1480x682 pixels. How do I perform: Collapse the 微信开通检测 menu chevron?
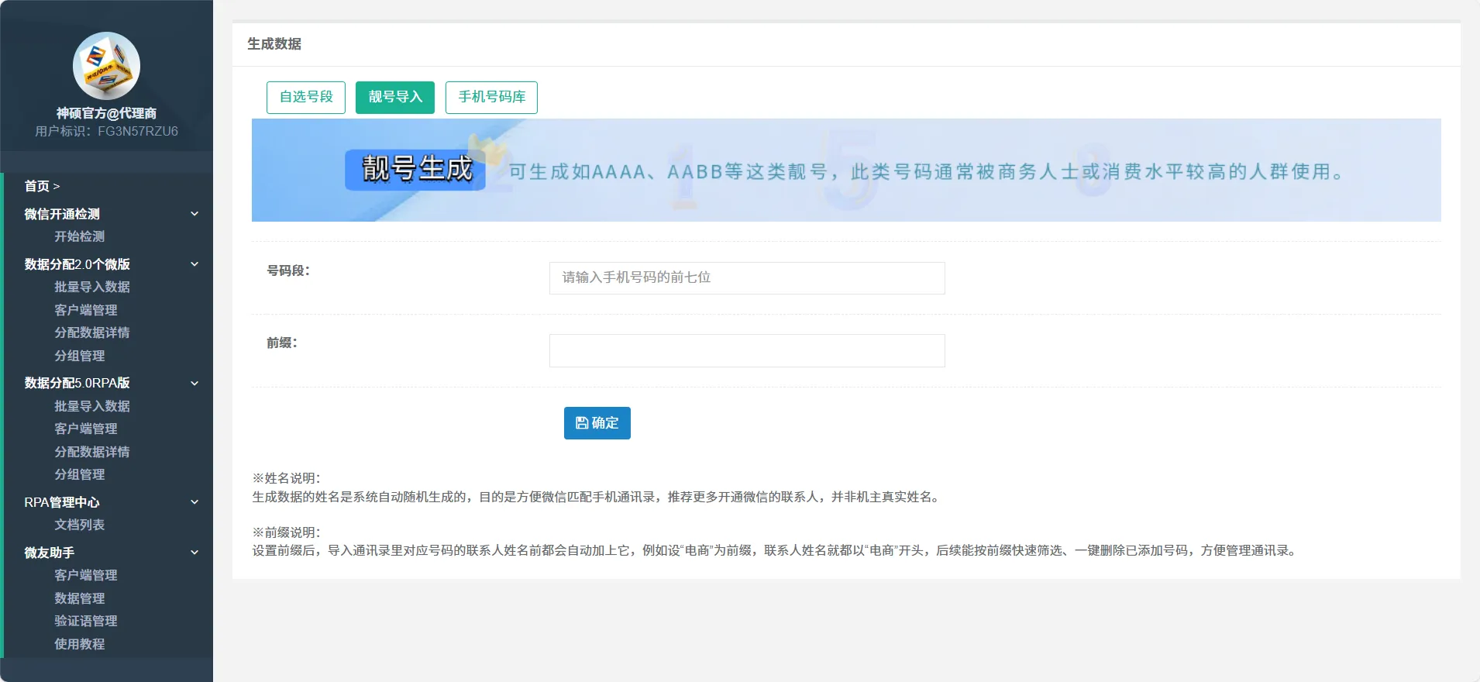pos(195,214)
